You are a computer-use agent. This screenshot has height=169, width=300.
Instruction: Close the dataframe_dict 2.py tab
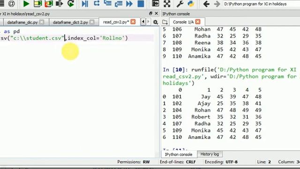coord(92,22)
